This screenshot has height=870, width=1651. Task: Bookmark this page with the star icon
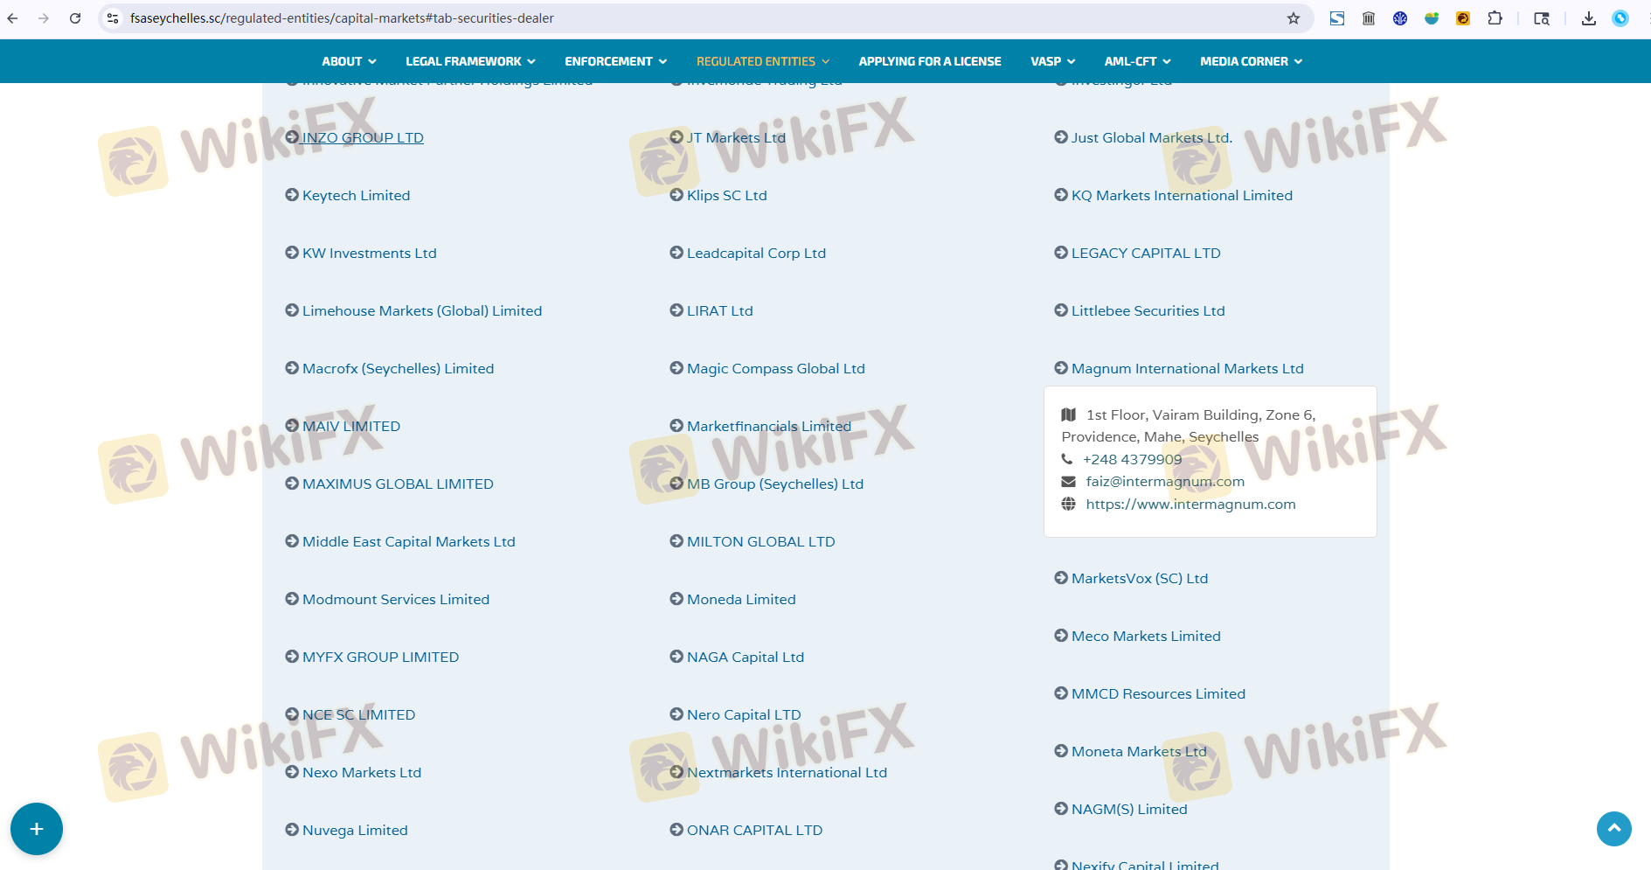click(1294, 18)
